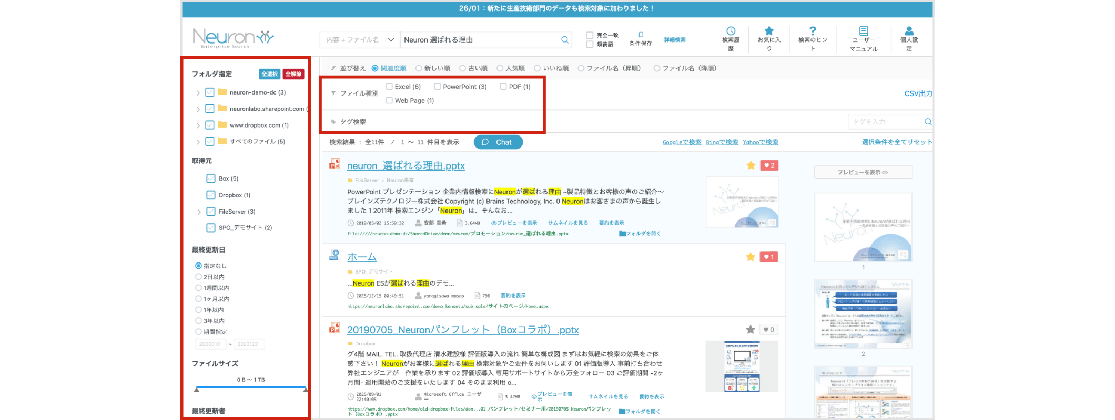
Task: Sort results by ファイル名（昇順）
Action: pos(581,68)
